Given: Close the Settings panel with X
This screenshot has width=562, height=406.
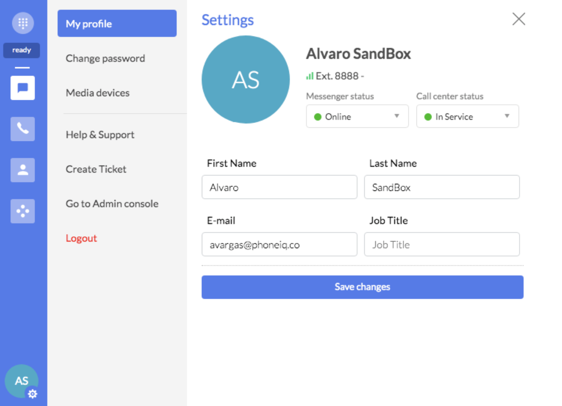Looking at the screenshot, I should point(519,19).
